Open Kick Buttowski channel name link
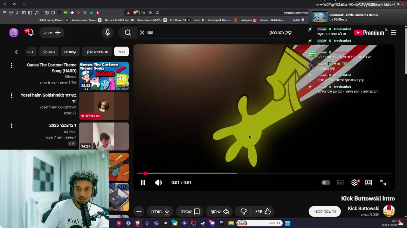 pyautogui.click(x=363, y=208)
